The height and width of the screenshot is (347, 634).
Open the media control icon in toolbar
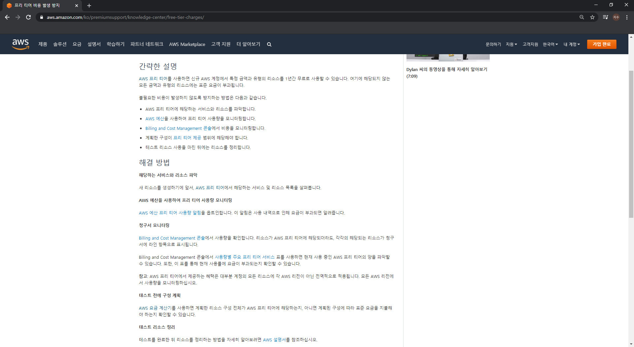[605, 17]
